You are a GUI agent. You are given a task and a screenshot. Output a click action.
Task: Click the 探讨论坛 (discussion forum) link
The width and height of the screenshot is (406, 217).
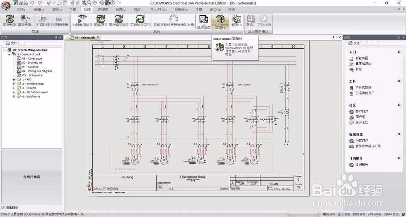tap(362, 122)
